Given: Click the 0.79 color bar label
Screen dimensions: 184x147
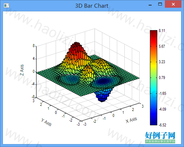Looking at the screenshot, I should 162,78.
